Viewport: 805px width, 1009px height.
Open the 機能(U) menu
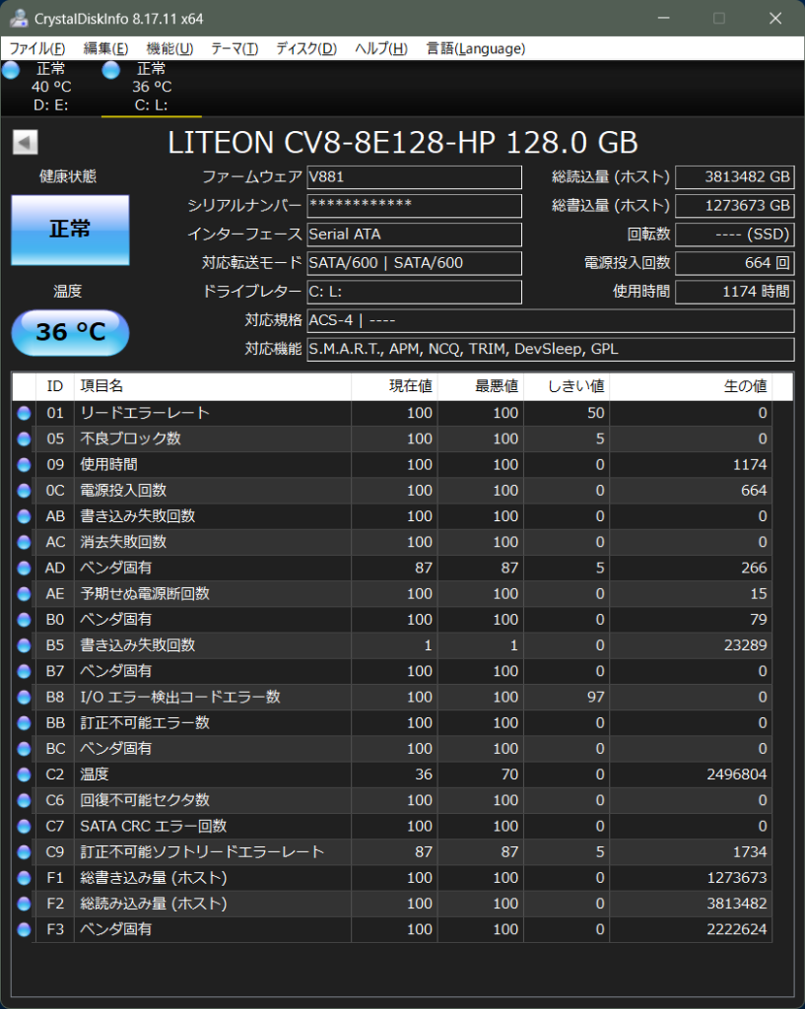tap(169, 48)
